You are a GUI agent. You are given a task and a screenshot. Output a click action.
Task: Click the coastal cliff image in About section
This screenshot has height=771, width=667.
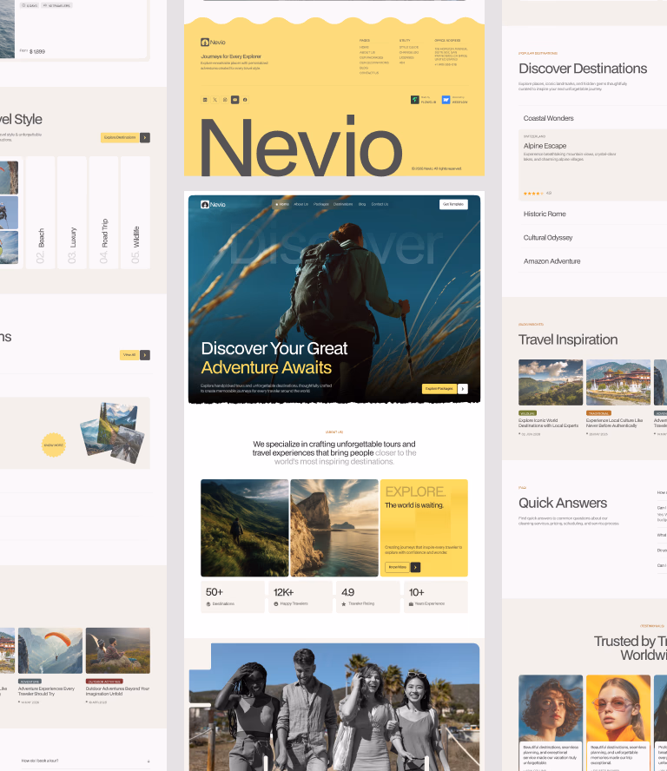[334, 528]
